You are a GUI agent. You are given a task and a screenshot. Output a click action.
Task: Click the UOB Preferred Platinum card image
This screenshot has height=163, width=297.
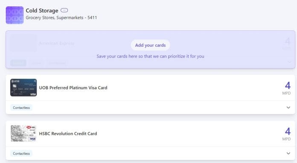click(x=23, y=87)
